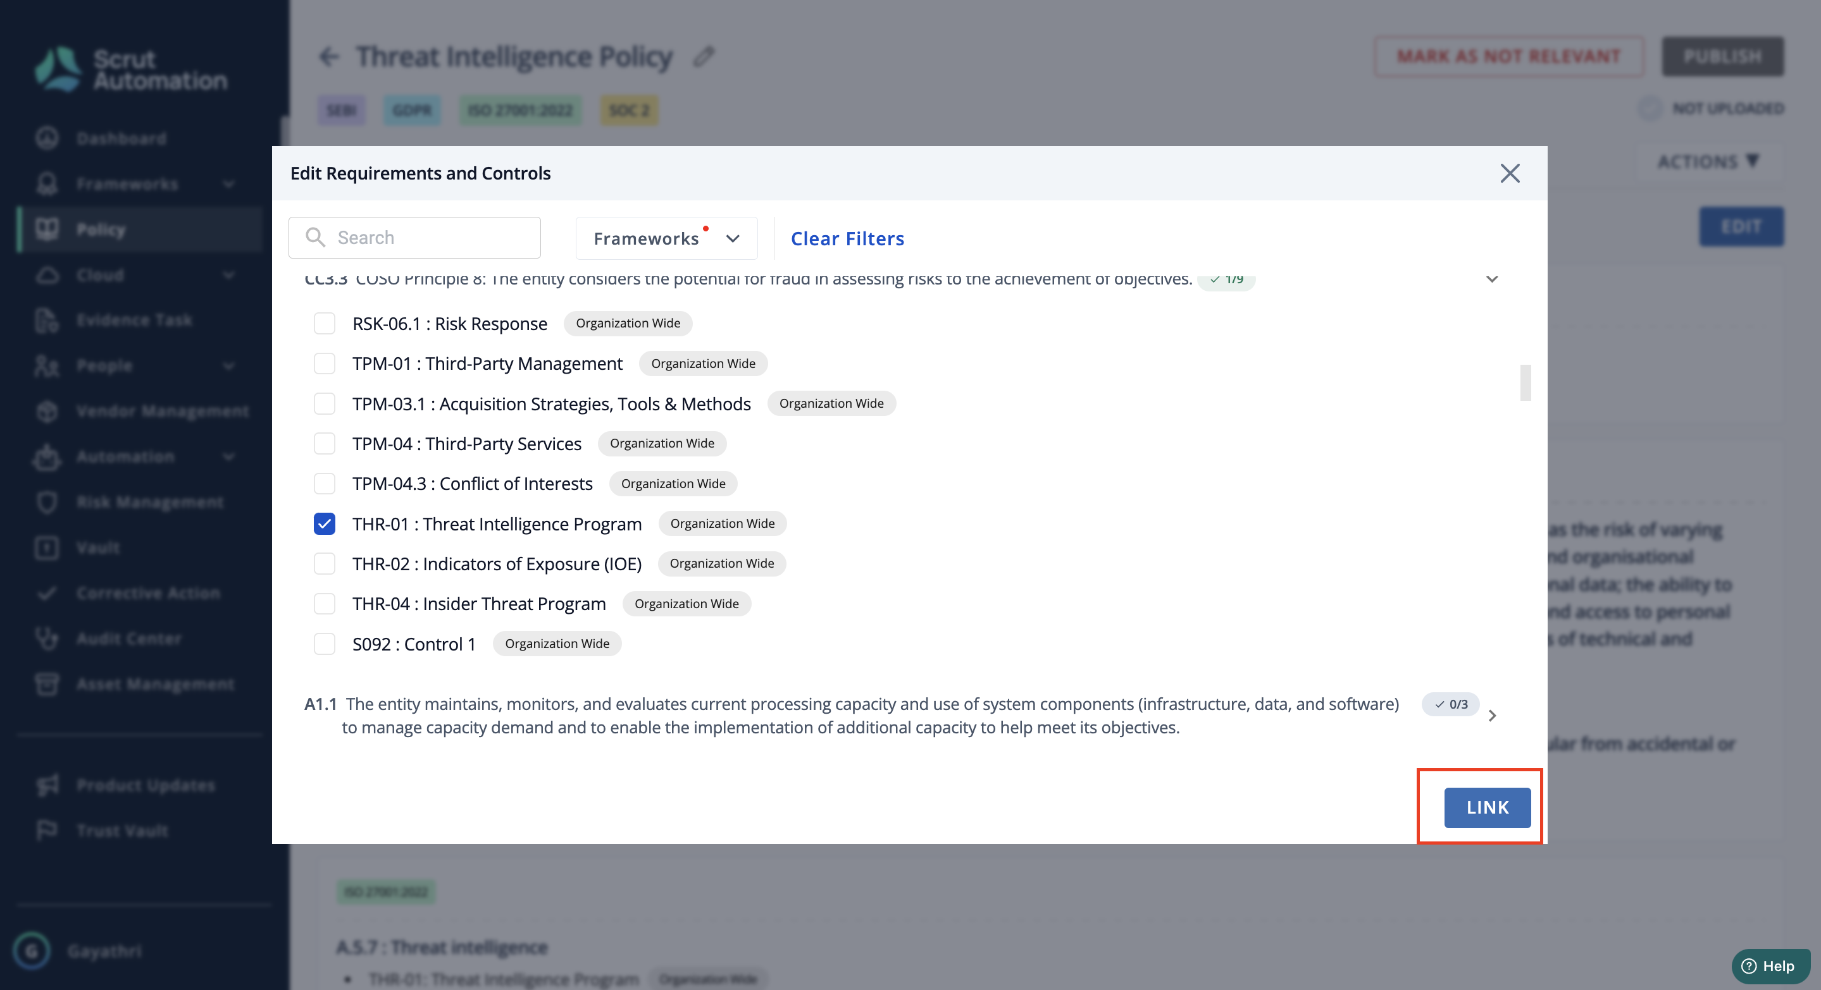Click the THR-01 Organization Wide label

pos(723,523)
